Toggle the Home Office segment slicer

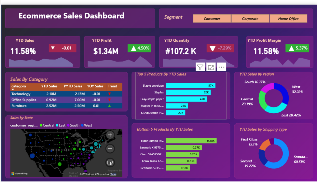[x=288, y=18]
